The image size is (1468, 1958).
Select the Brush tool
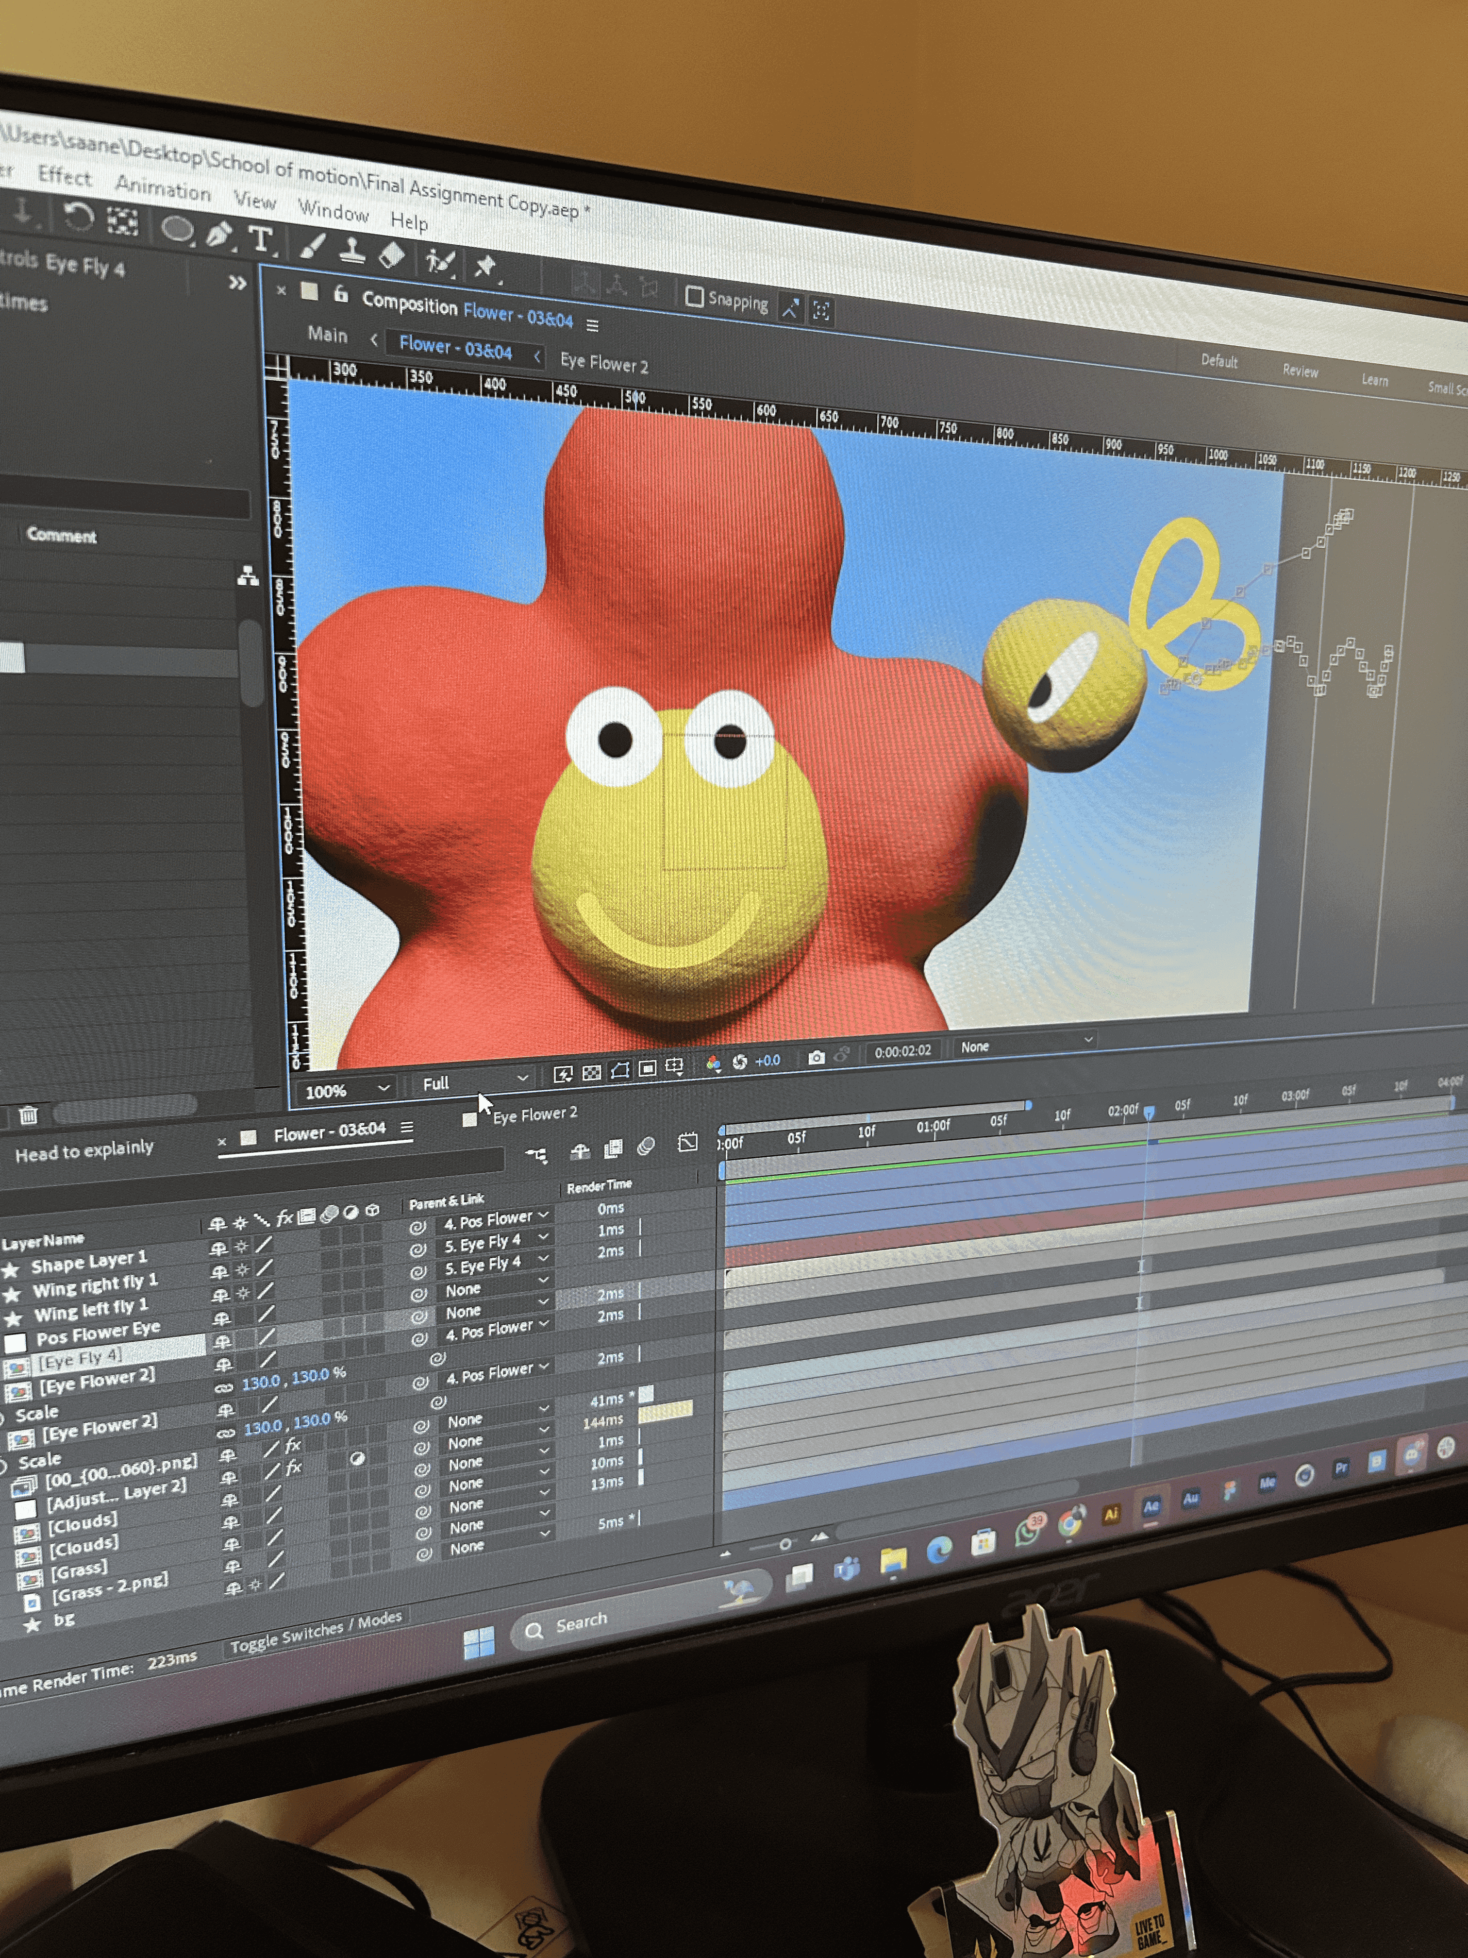[x=312, y=245]
